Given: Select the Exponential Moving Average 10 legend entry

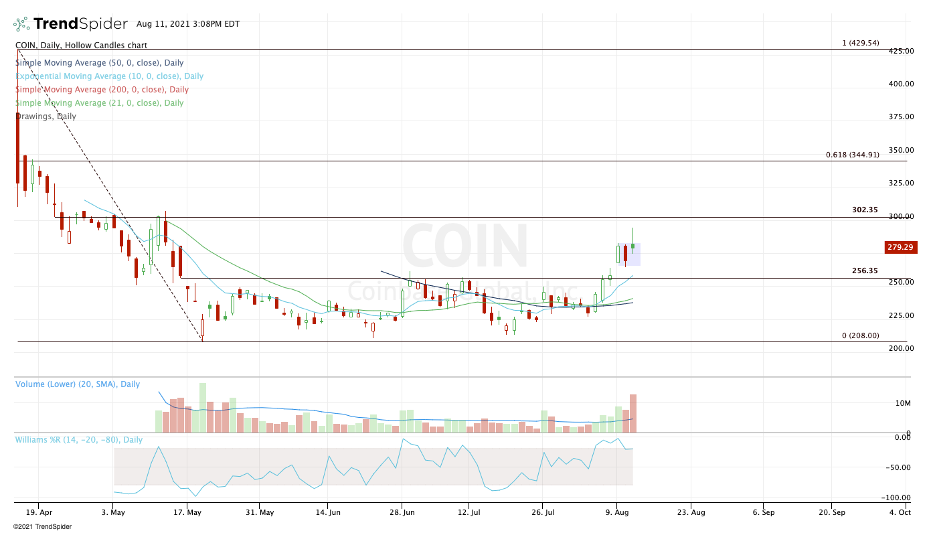Looking at the screenshot, I should tap(109, 76).
